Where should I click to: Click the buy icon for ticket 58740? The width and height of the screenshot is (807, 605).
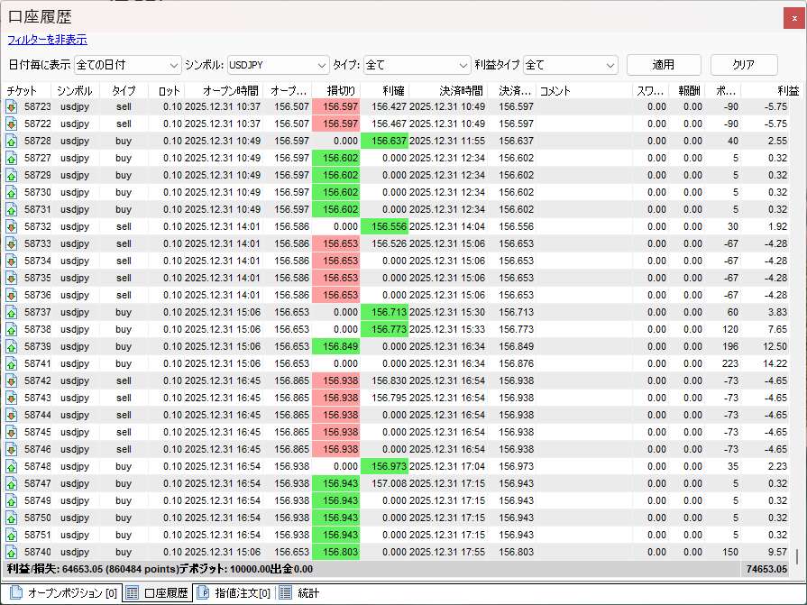[11, 552]
